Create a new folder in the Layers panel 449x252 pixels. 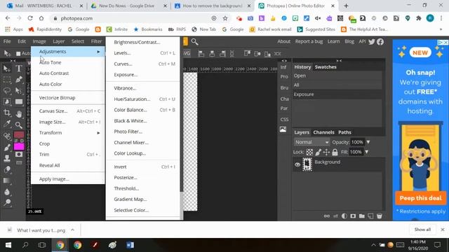click(x=362, y=216)
